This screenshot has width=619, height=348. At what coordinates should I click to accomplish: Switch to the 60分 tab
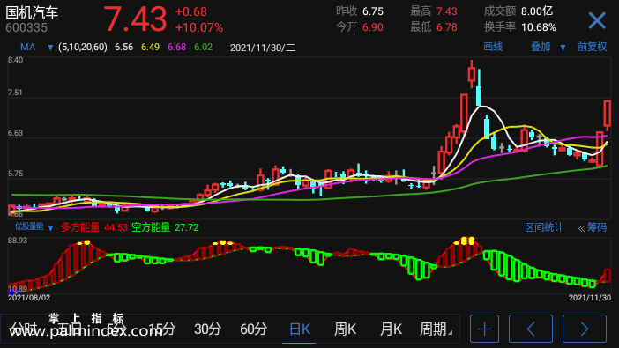[x=253, y=329]
